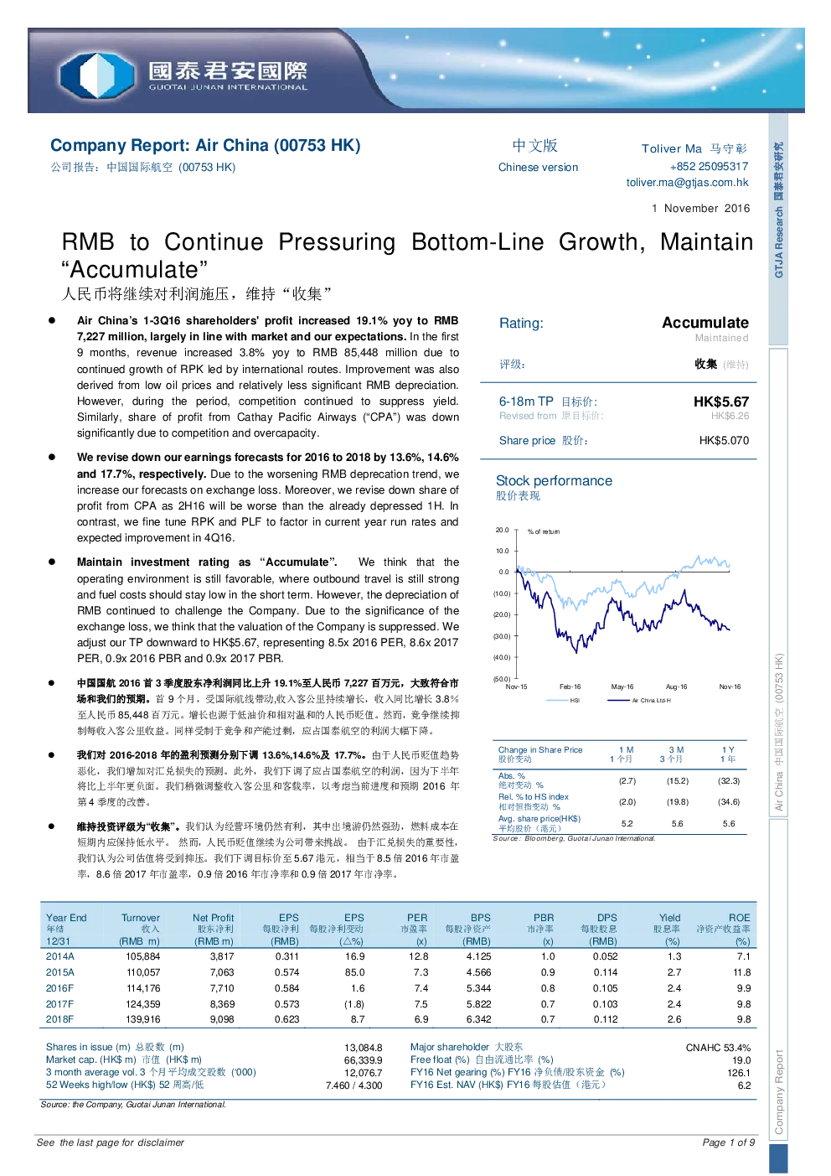This screenshot has width=831, height=1176.
Task: Click the Aug-16 axis label
Action: click(x=676, y=687)
